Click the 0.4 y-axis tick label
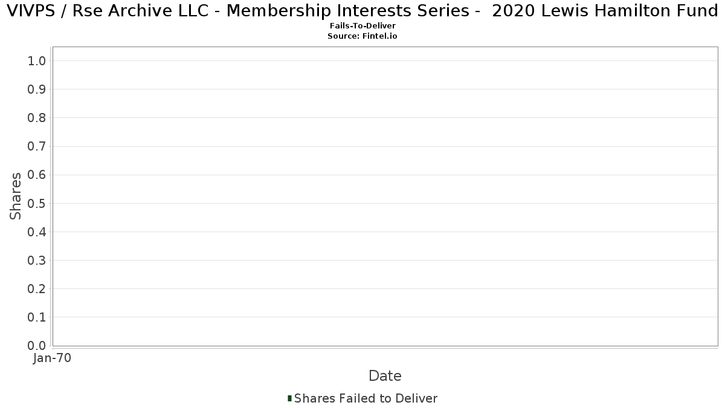The height and width of the screenshot is (408, 725). click(37, 232)
